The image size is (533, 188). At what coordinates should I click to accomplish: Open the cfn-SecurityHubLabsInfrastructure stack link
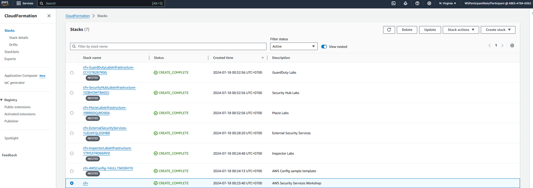(110, 90)
